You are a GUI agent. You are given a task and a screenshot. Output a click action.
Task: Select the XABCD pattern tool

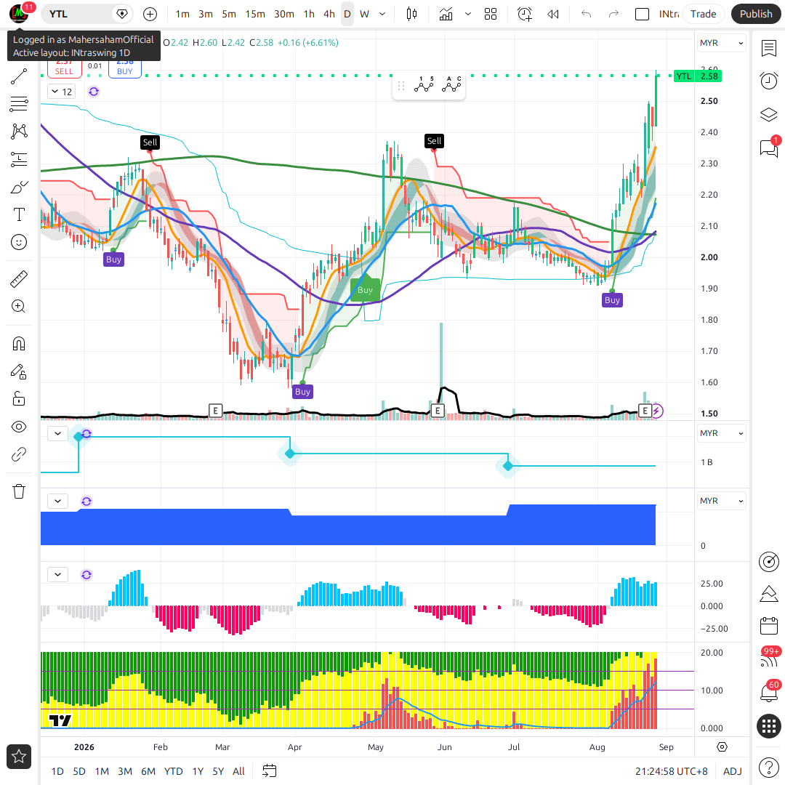(18, 132)
